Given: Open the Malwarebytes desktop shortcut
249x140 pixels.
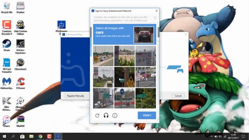Looking at the screenshot, I should 7,83.
